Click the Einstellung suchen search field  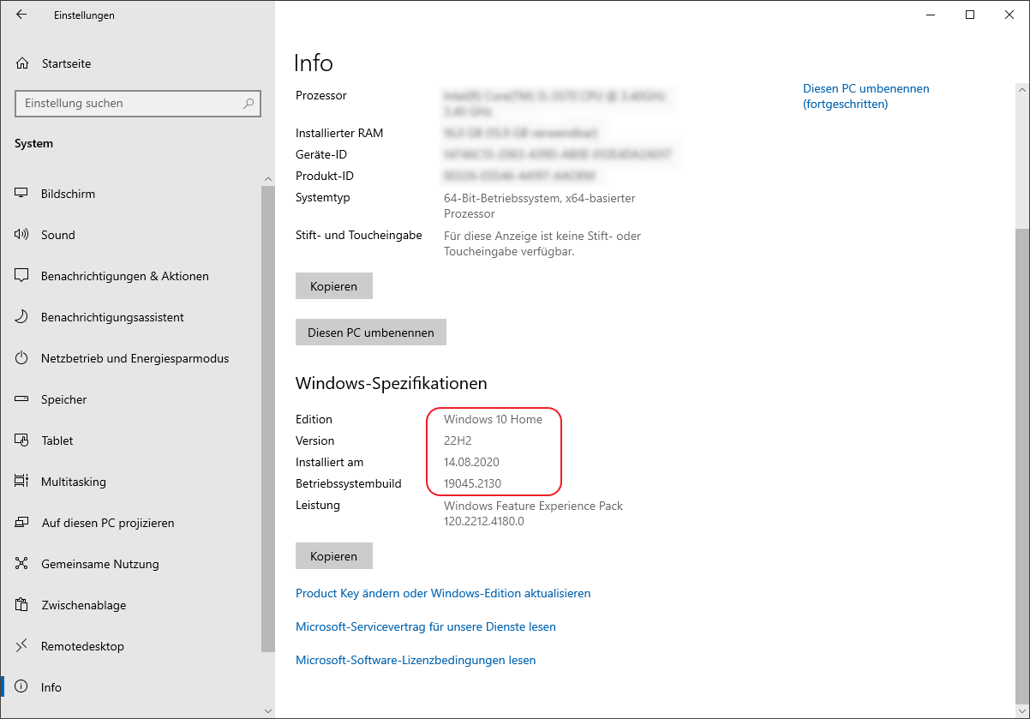[138, 103]
